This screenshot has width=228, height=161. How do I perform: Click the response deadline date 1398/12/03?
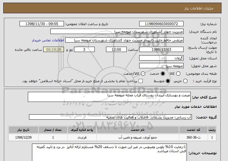(161, 49)
